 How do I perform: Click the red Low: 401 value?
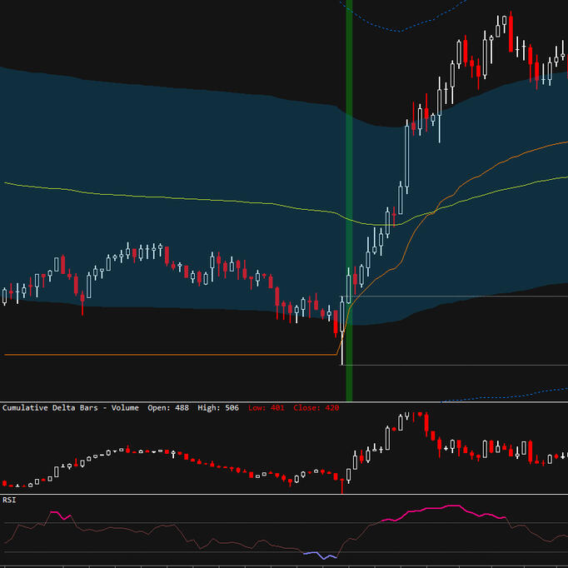266,407
